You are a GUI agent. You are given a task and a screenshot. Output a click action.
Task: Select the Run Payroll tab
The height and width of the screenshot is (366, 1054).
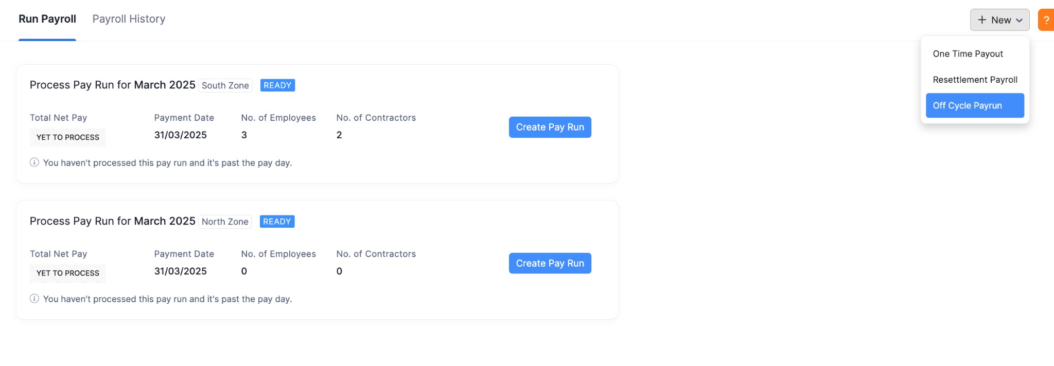tap(47, 19)
